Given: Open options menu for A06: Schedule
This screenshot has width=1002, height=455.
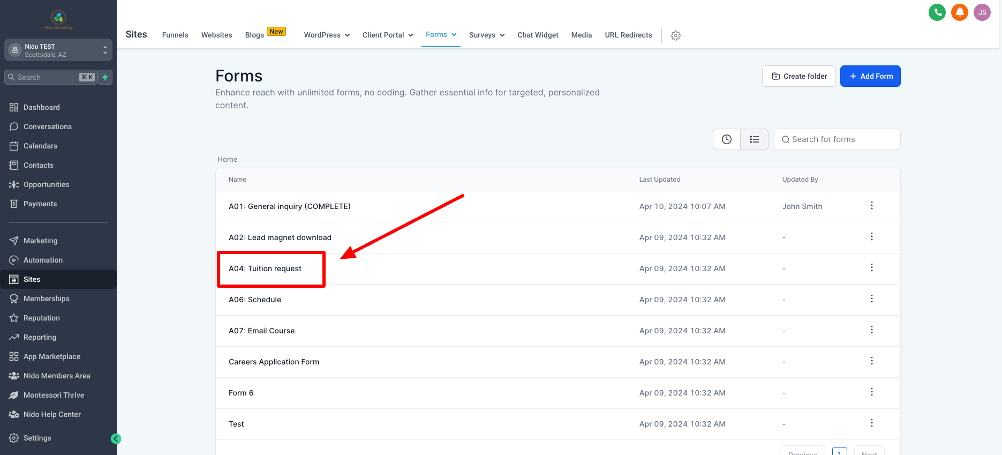Looking at the screenshot, I should (x=872, y=299).
